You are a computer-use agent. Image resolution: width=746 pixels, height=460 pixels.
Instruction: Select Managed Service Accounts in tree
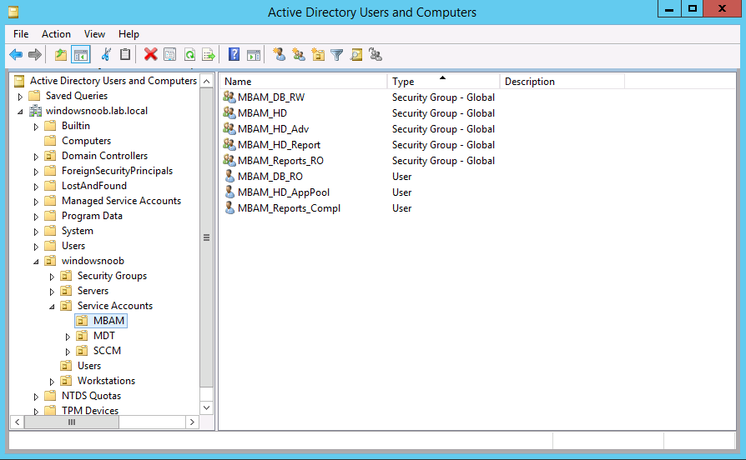[x=121, y=201]
